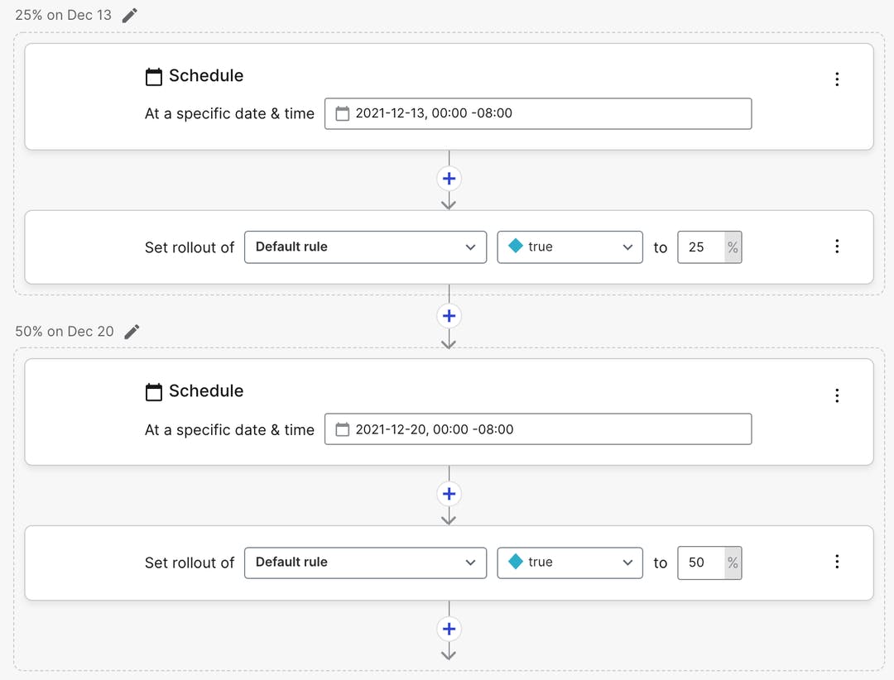Add step between the two stages

(449, 316)
